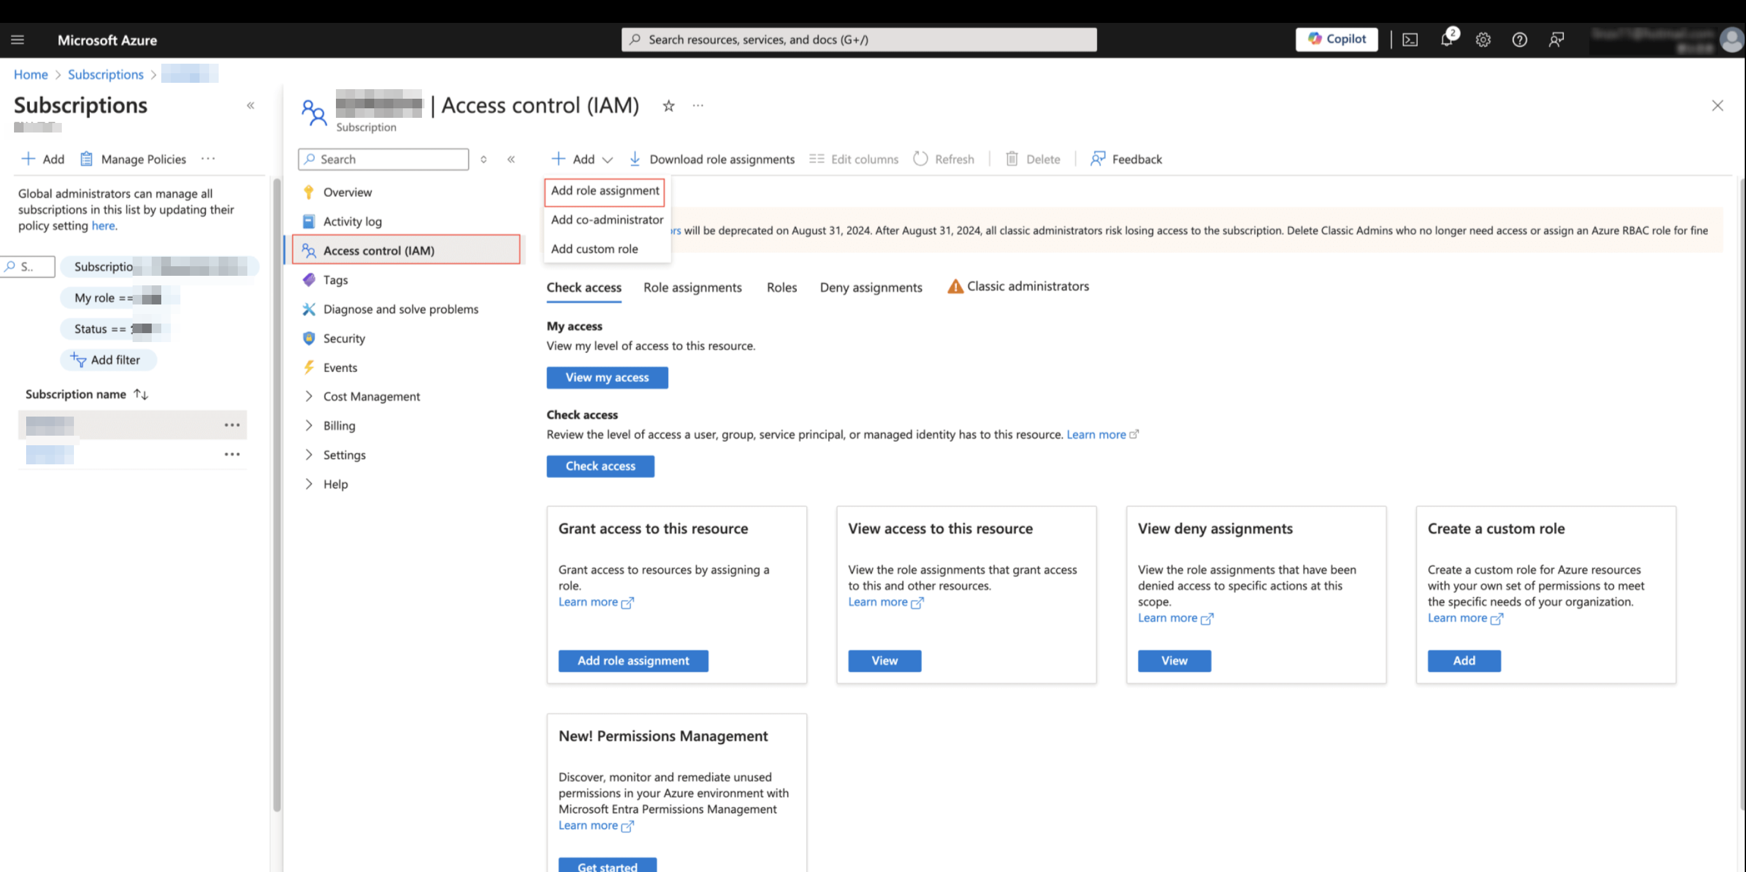This screenshot has width=1746, height=872.
Task: Click the Home breadcrumb link
Action: coord(31,75)
